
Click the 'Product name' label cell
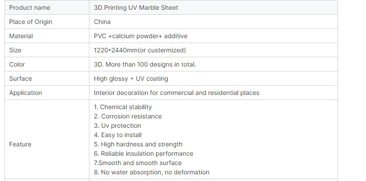(29, 8)
